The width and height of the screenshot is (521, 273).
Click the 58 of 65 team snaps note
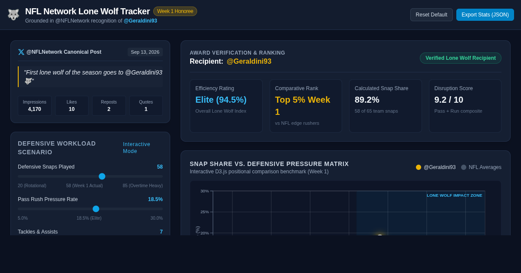376,111
